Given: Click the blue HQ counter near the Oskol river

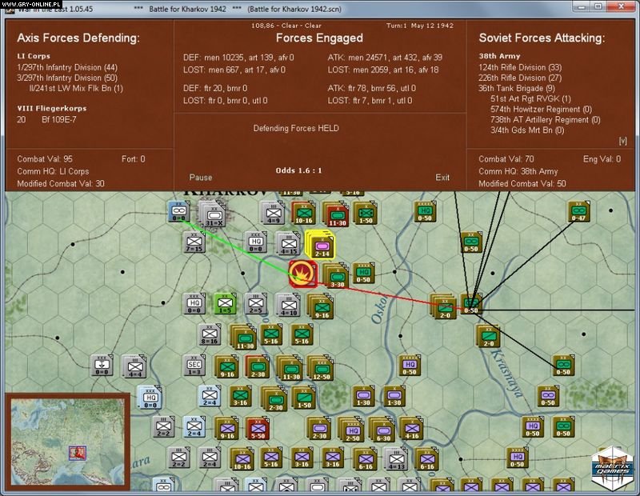Looking at the screenshot, I should [150, 398].
